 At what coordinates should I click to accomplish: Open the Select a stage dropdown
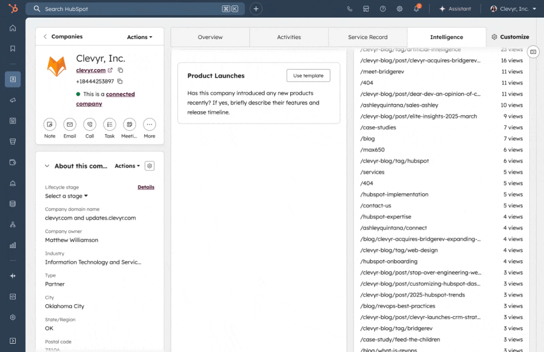(x=66, y=196)
